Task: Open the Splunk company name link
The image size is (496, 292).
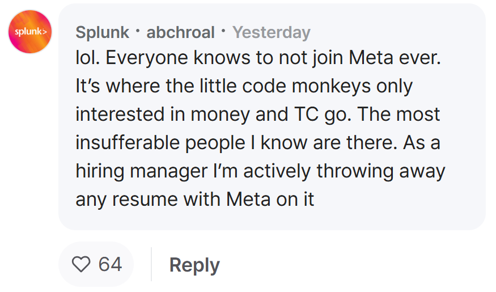Action: [x=102, y=32]
